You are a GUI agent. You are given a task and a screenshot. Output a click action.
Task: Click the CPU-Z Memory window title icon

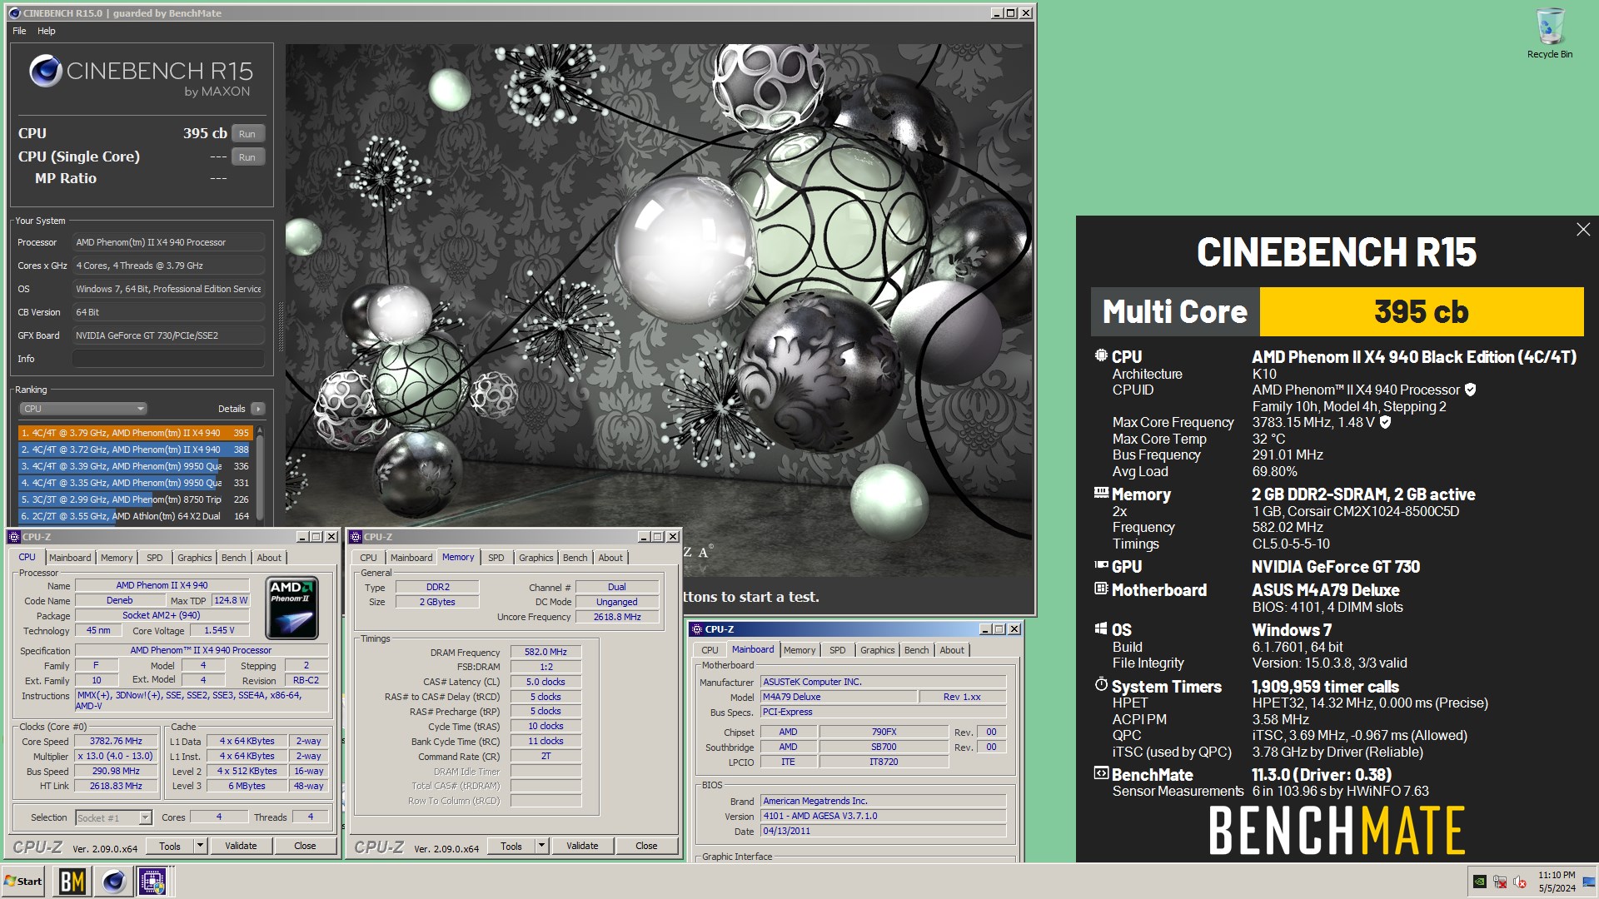point(356,537)
